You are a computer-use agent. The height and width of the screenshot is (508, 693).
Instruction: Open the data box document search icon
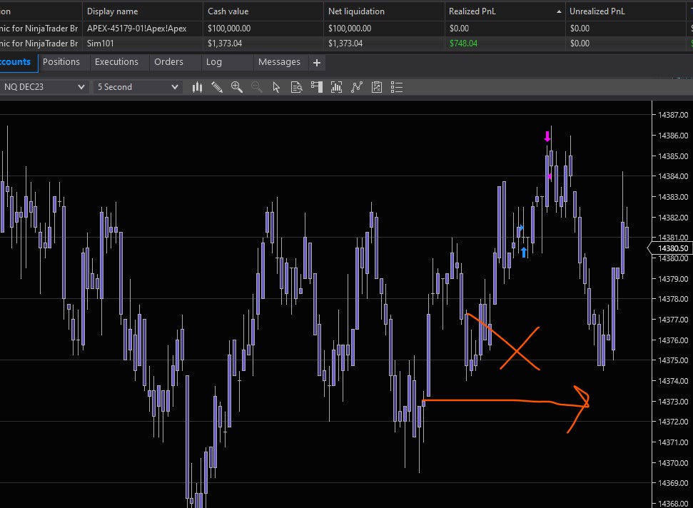(x=296, y=87)
